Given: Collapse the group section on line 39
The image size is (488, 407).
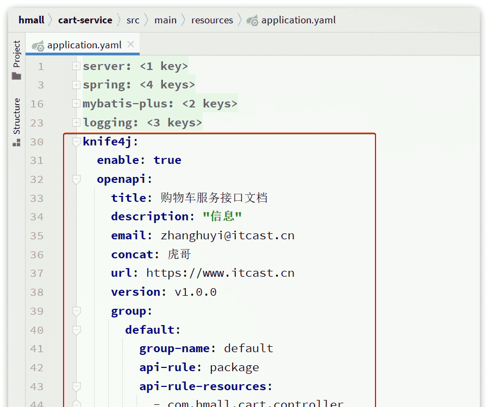Looking at the screenshot, I should [x=77, y=311].
